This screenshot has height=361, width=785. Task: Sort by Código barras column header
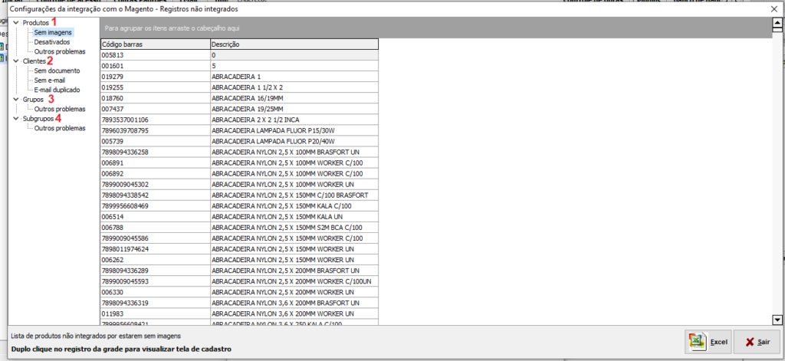pos(155,44)
